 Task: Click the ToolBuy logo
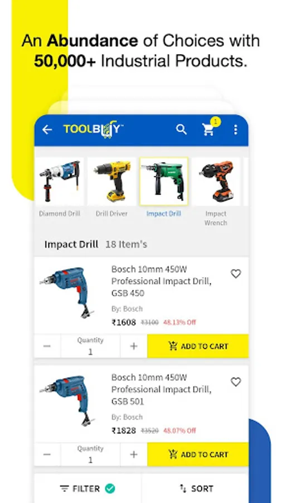[x=93, y=130]
